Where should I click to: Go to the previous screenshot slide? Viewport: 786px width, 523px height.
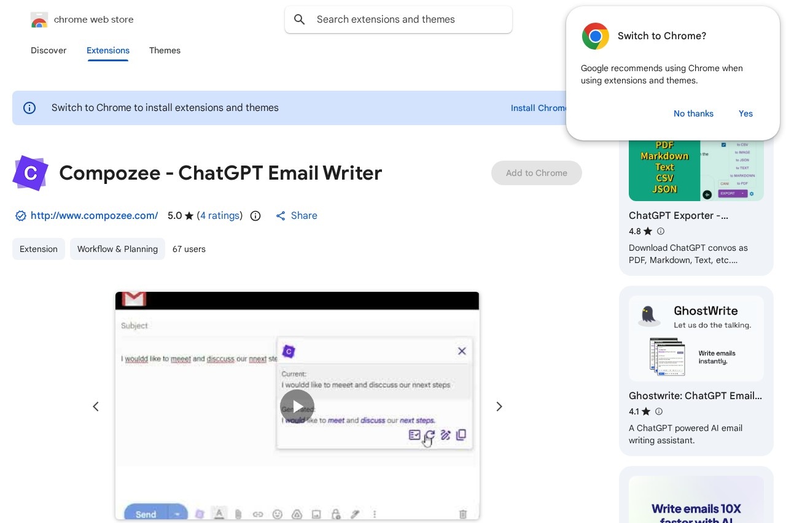(x=96, y=407)
